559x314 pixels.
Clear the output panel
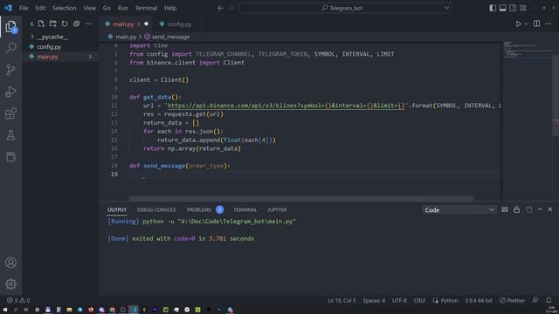coord(505,209)
